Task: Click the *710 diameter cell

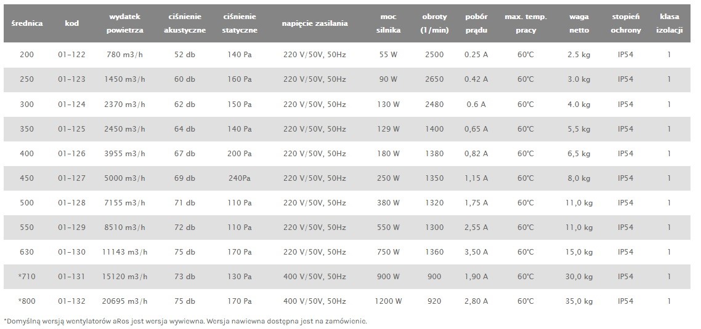Action: [x=27, y=277]
